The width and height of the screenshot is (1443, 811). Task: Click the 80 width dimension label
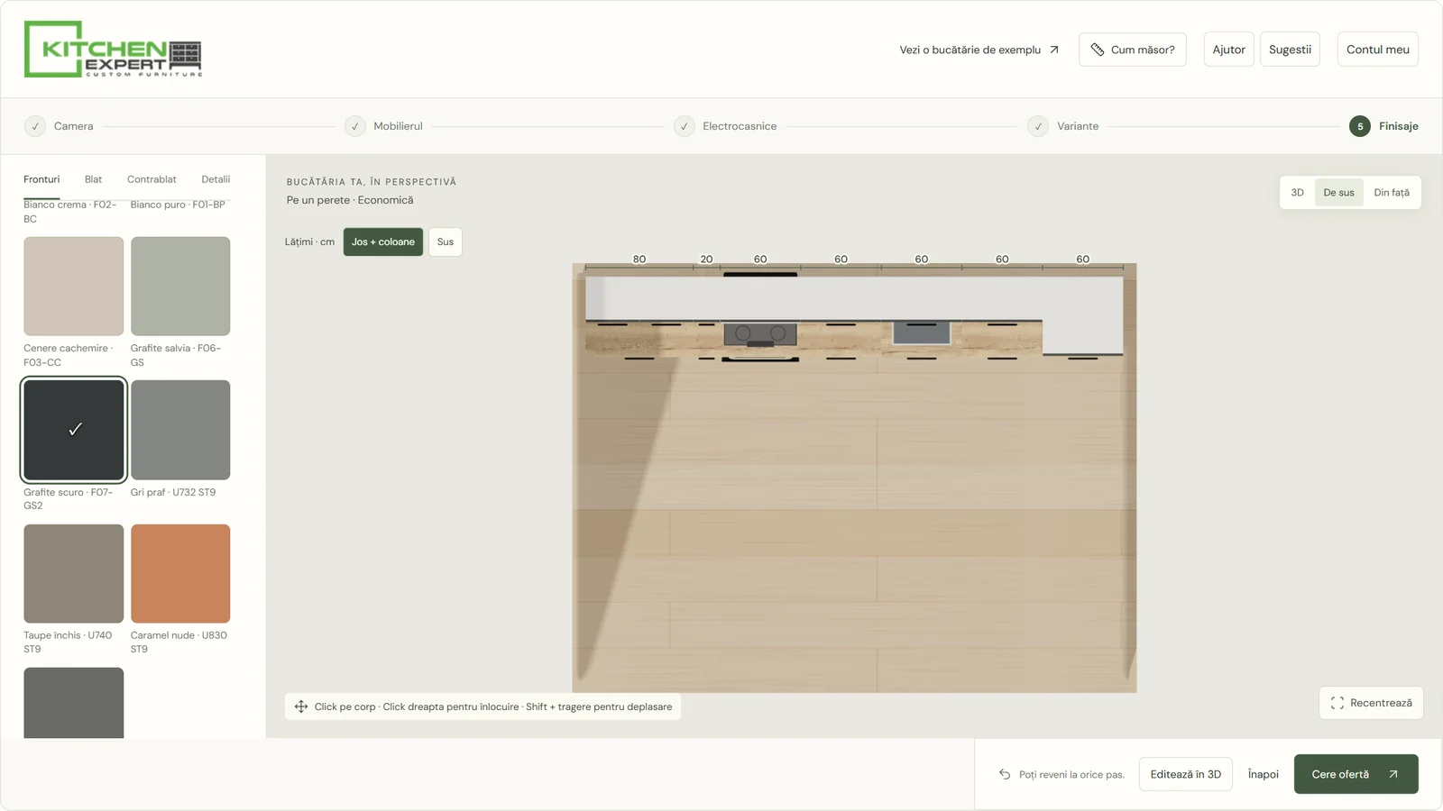click(639, 259)
